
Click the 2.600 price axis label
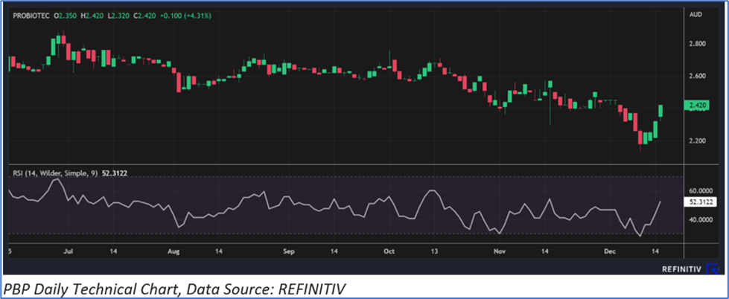(698, 76)
